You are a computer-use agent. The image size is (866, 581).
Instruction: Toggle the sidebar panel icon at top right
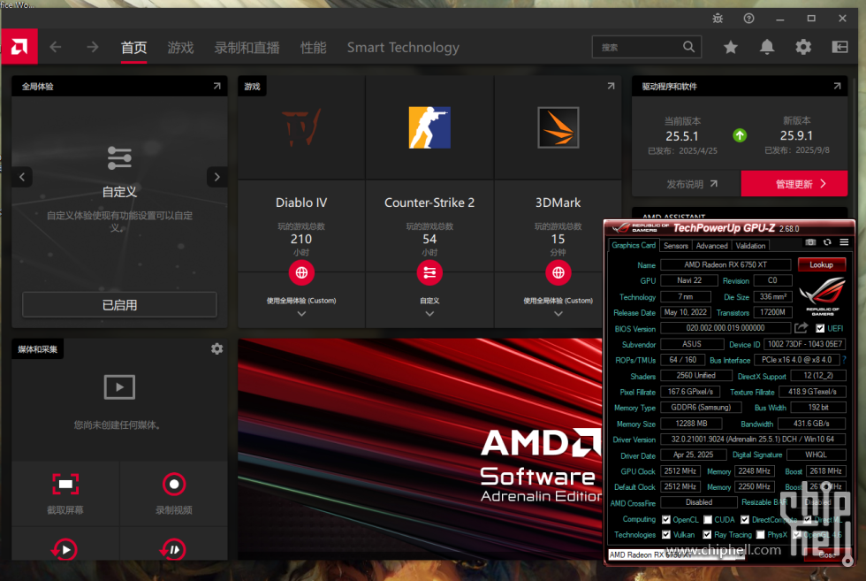coord(840,47)
